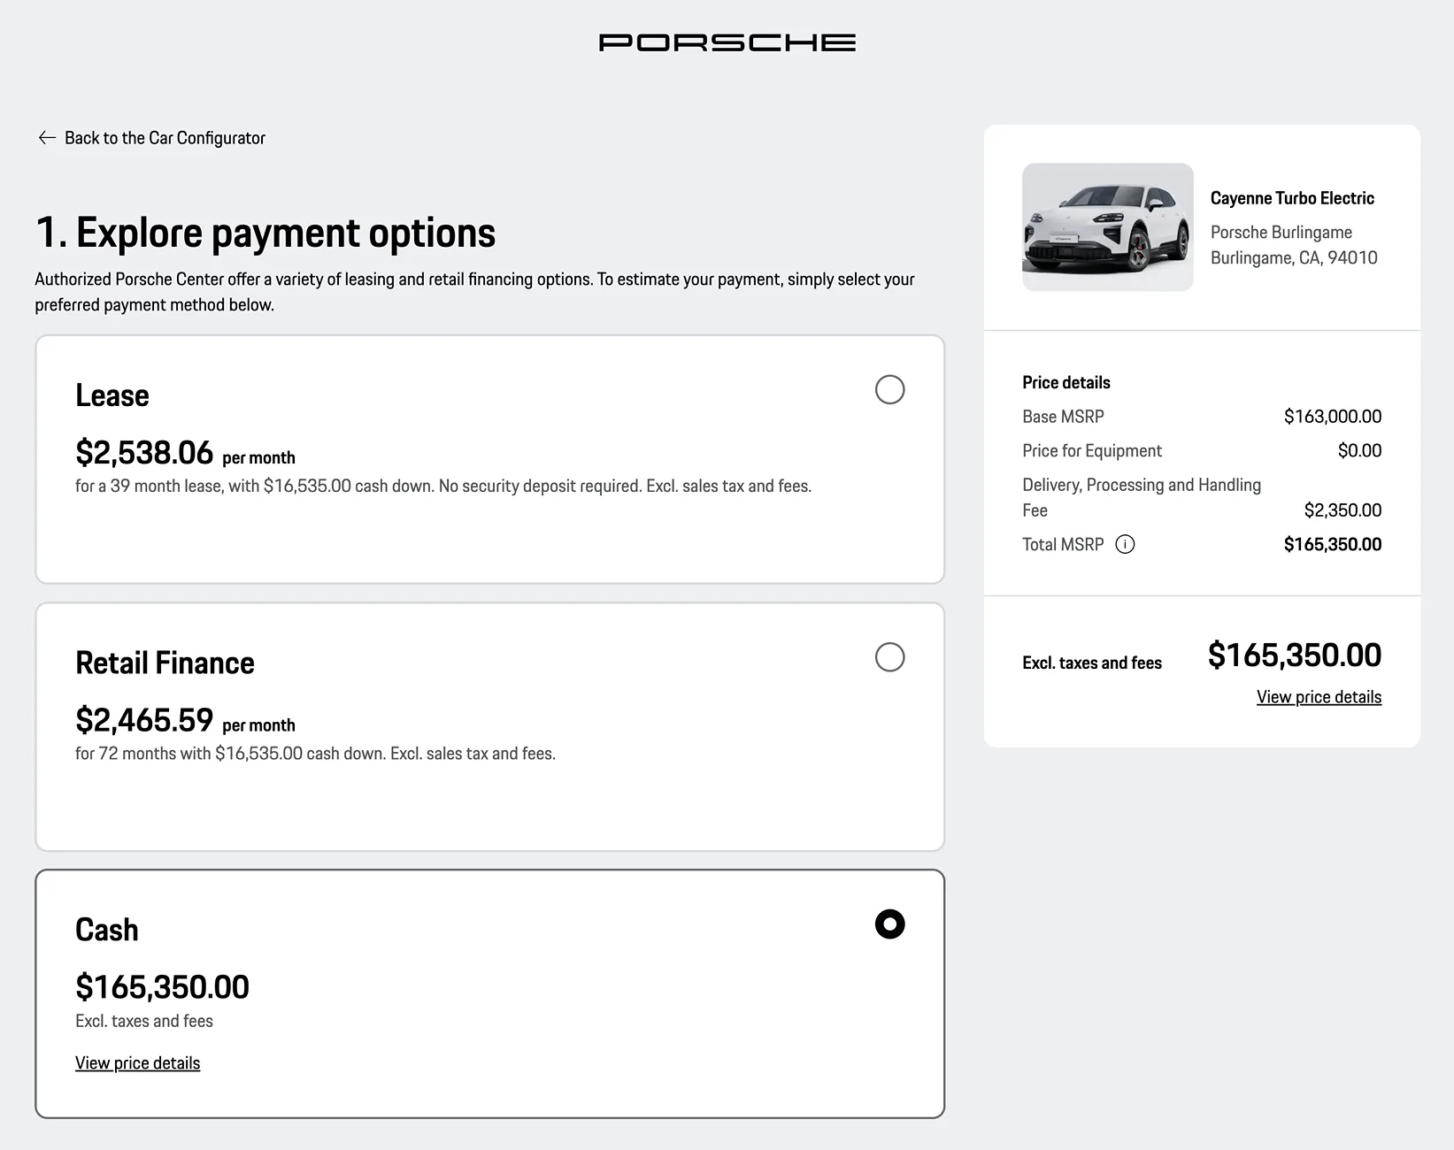Viewport: 1454px width, 1150px height.
Task: Click the $165,350.00 total price
Action: click(x=1294, y=655)
